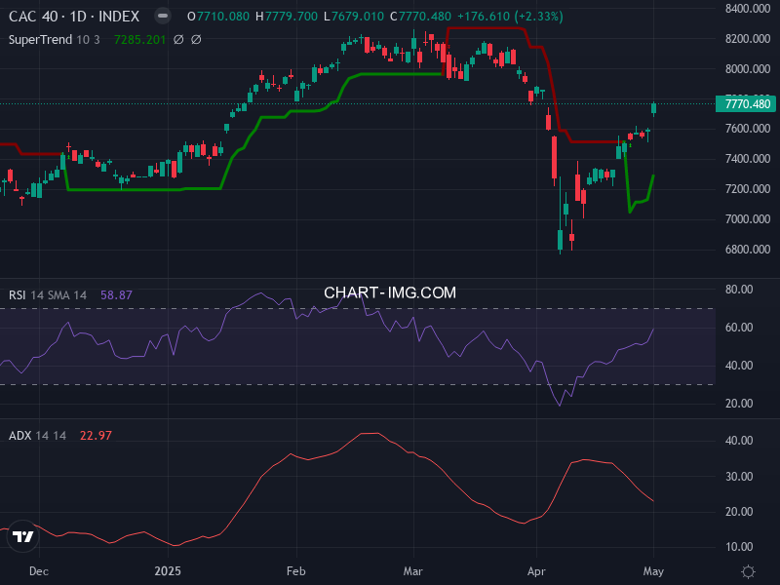Click ADX axis label 20.00
The width and height of the screenshot is (780, 585).
click(739, 511)
